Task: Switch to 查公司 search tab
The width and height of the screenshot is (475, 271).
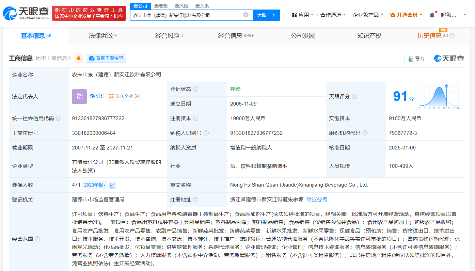Action: pyautogui.click(x=140, y=6)
